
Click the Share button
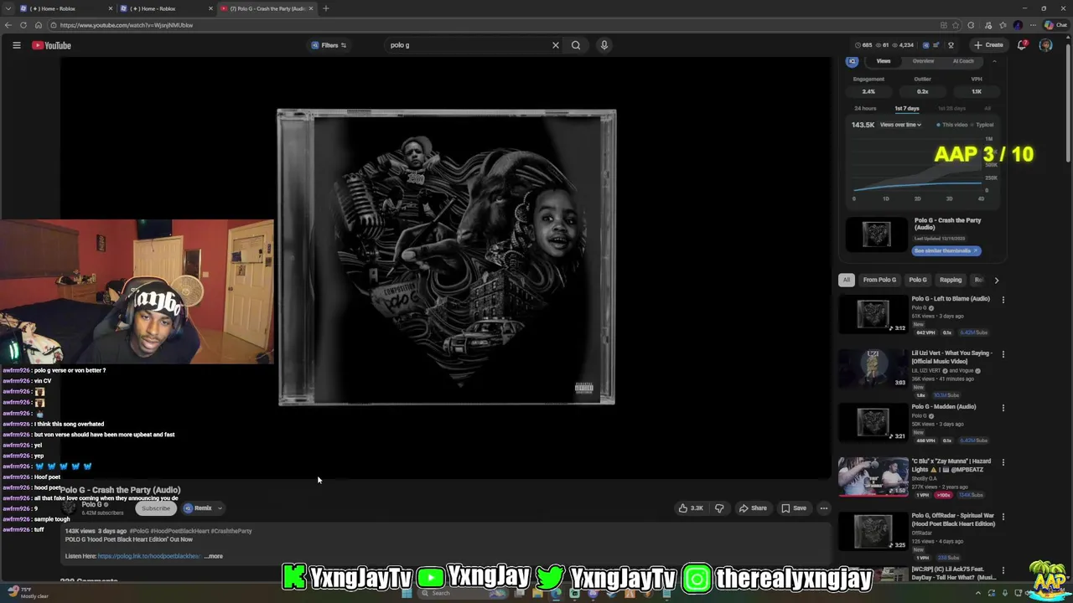click(x=752, y=508)
